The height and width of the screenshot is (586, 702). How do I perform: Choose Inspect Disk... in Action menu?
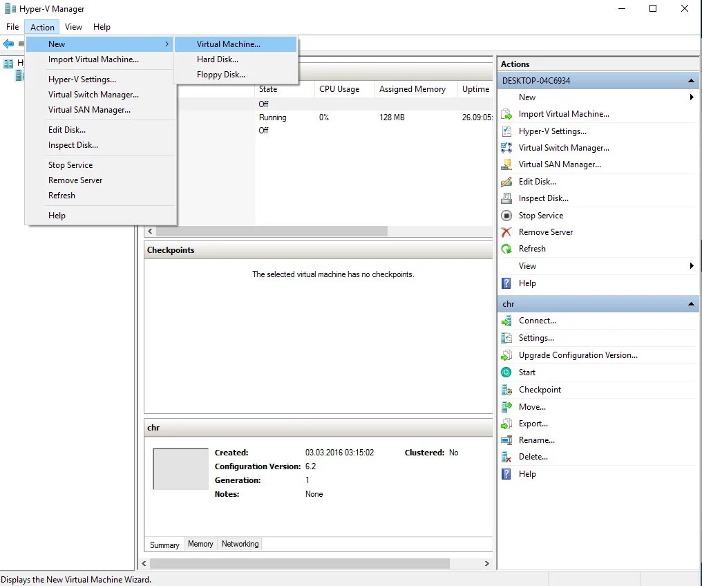100,145
